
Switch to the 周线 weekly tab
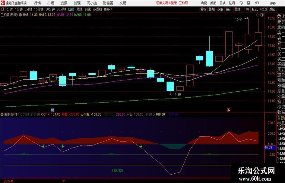click(x=80, y=9)
